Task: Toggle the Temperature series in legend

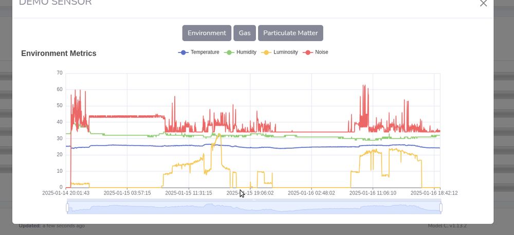Action: pyautogui.click(x=198, y=52)
